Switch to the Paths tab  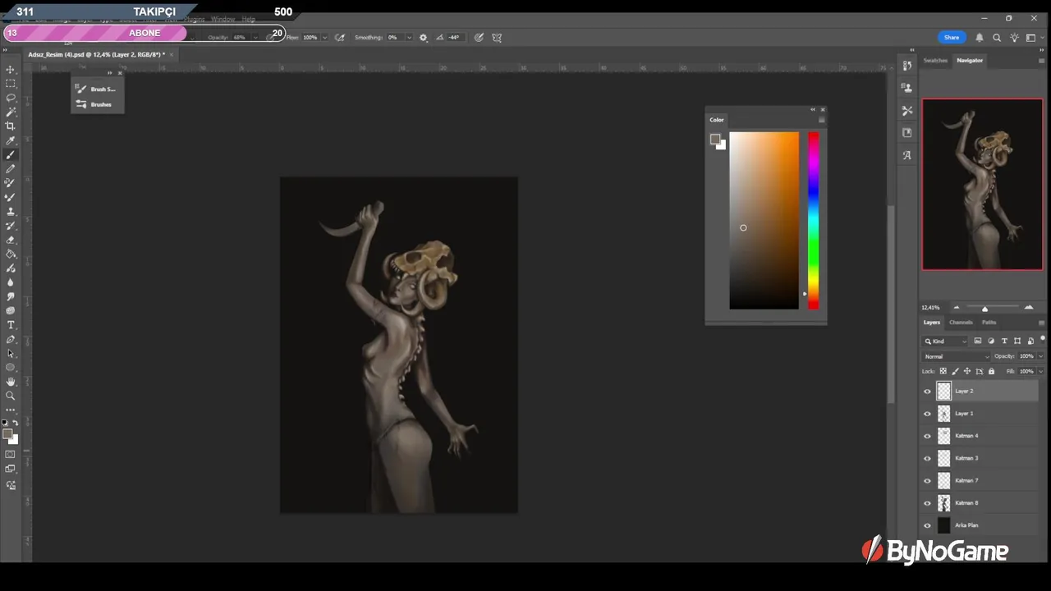coord(989,322)
